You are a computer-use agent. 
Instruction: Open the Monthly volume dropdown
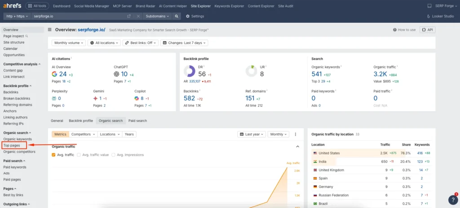(69, 43)
